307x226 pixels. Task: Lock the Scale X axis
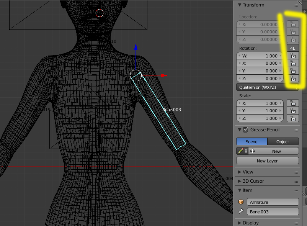click(x=293, y=103)
